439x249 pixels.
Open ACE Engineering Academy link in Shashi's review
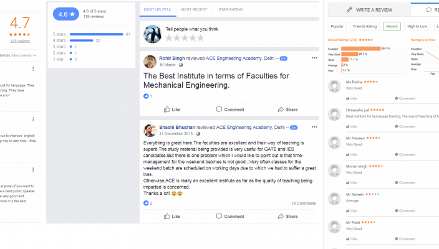(x=250, y=127)
